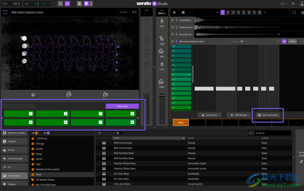The image size is (304, 191).
Task: Adjust the Detune stepper
Action: tap(136, 12)
